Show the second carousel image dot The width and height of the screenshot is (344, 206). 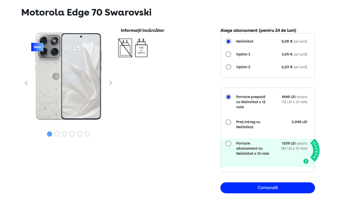pyautogui.click(x=57, y=134)
